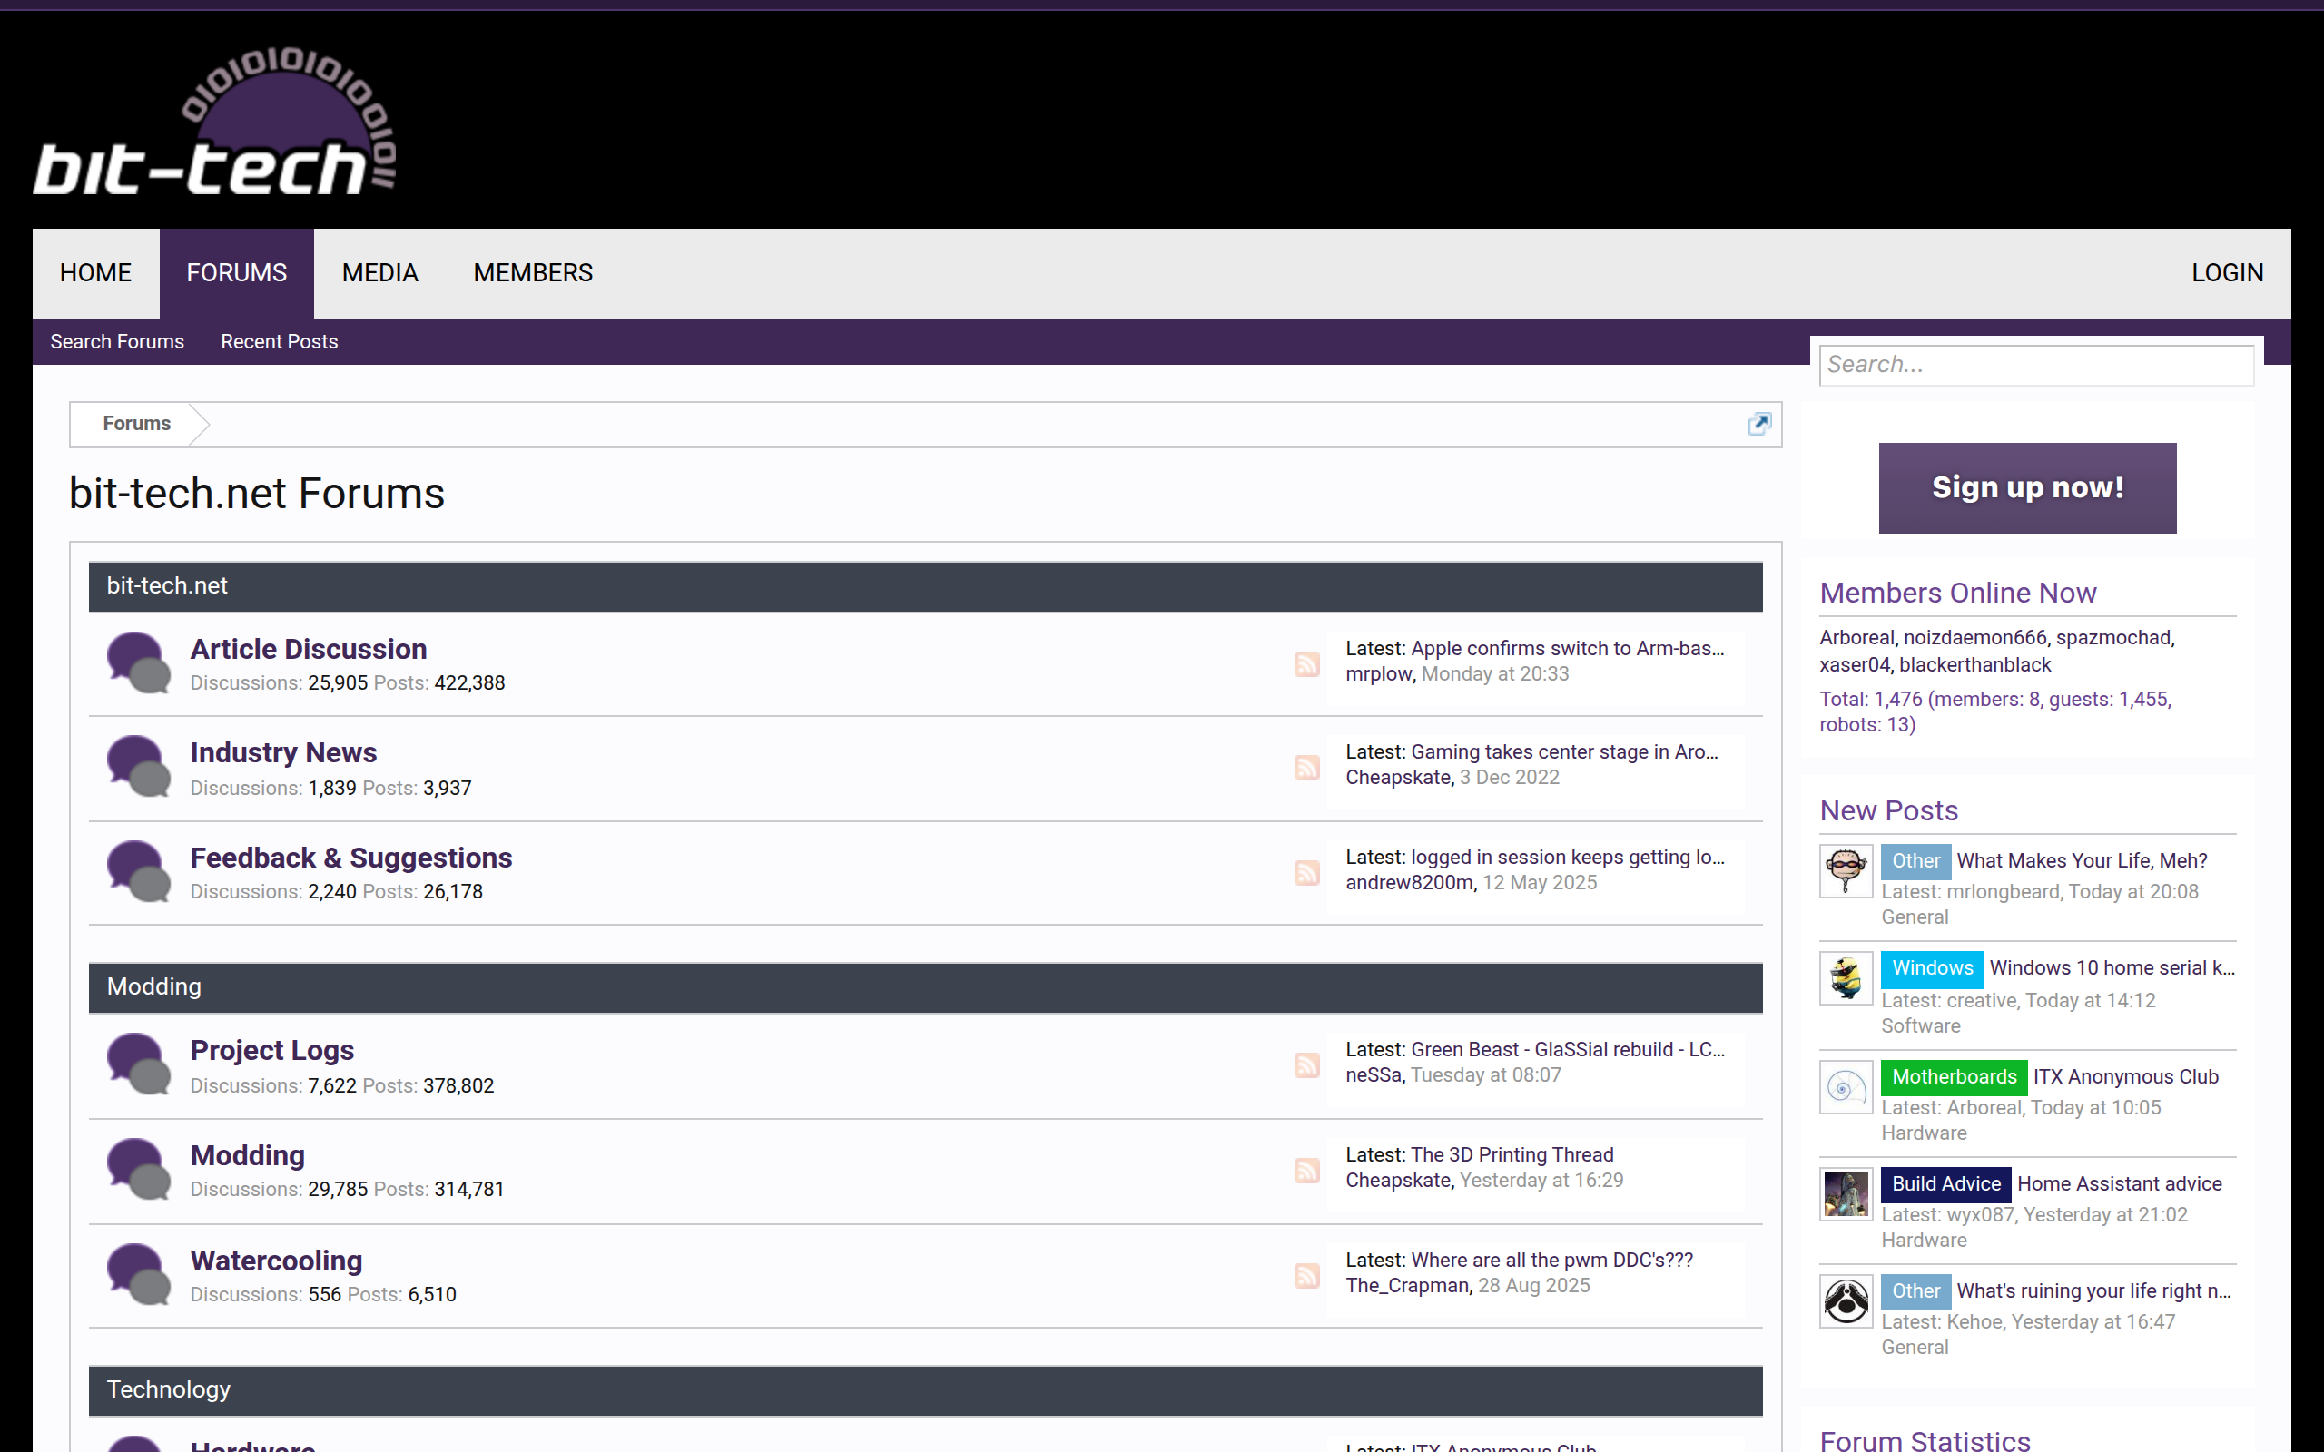Click the Project Logs forum bubble icon
Screen dimensions: 2324x1452
coord(138,1064)
